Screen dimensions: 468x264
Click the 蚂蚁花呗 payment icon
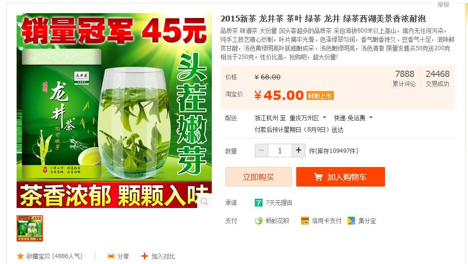pyautogui.click(x=259, y=221)
